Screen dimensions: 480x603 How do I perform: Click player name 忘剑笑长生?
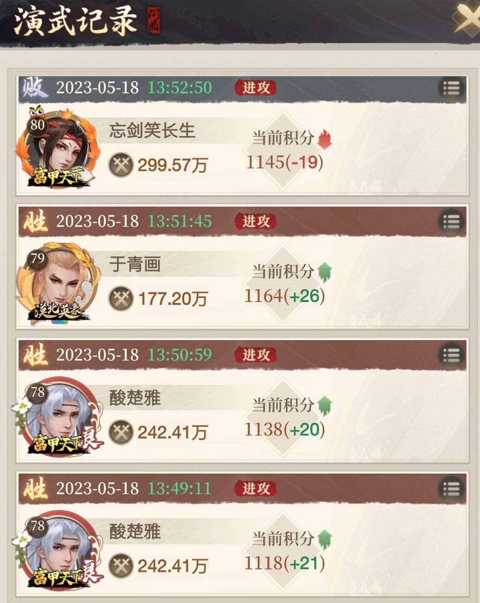(x=152, y=131)
